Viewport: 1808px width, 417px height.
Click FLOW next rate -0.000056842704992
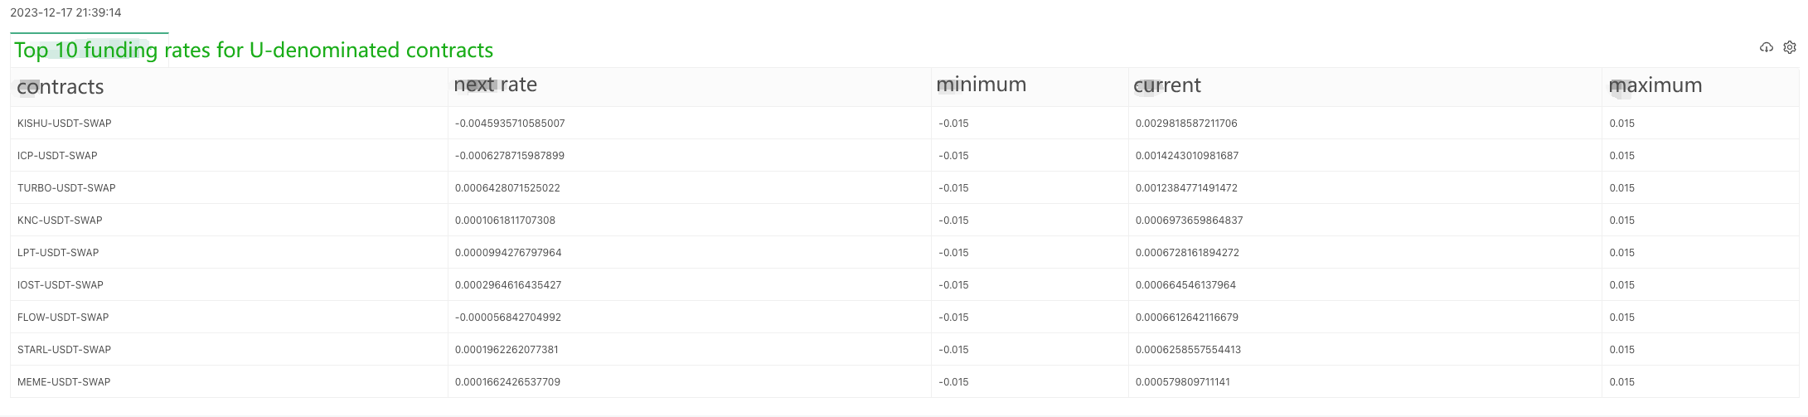coord(507,318)
